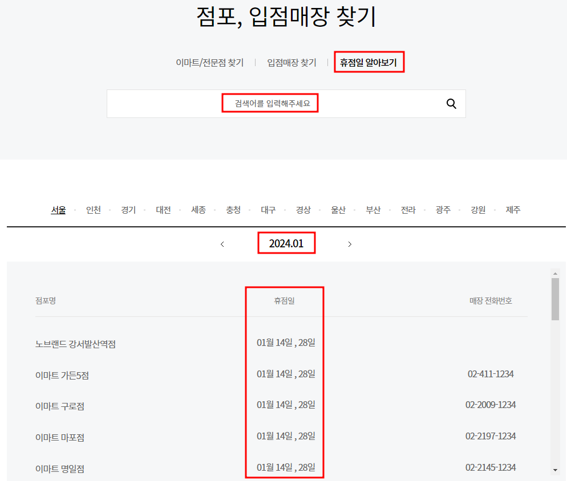The height and width of the screenshot is (481, 567).
Task: Click the search input field
Action: coord(270,103)
